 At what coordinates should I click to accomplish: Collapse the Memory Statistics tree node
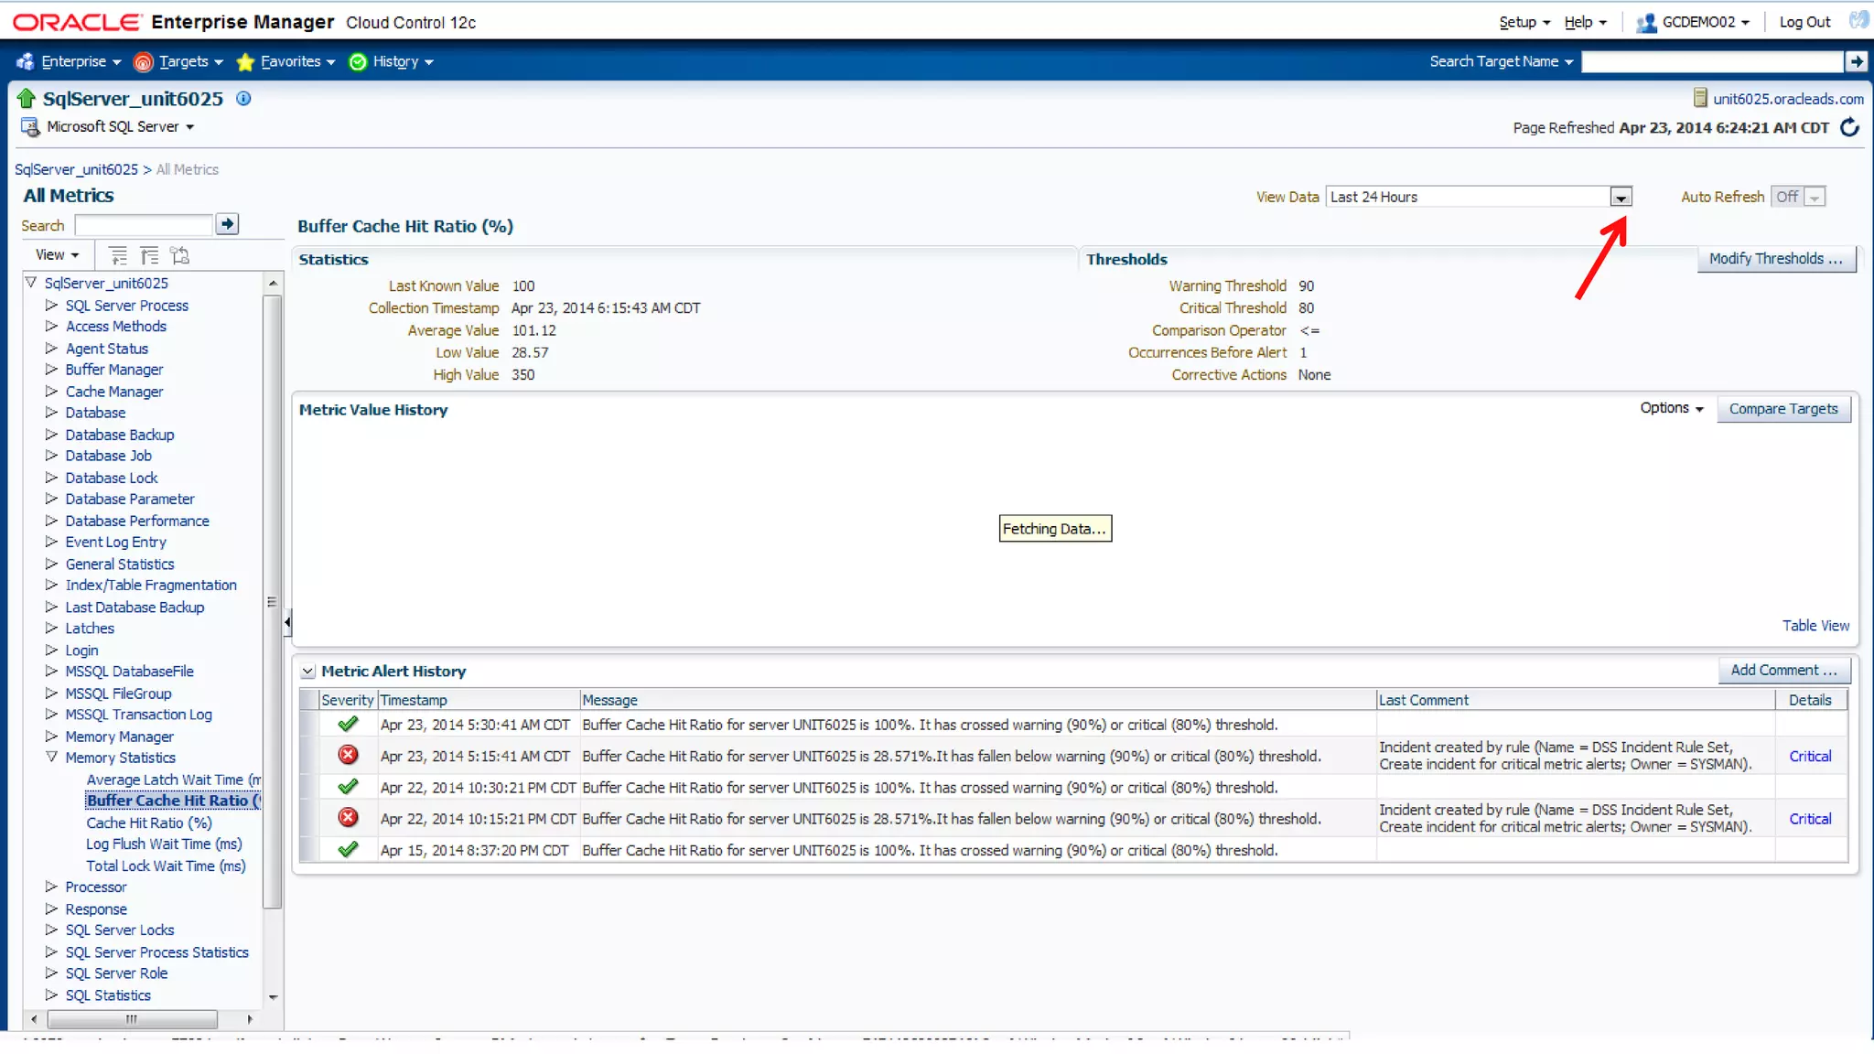tap(51, 757)
